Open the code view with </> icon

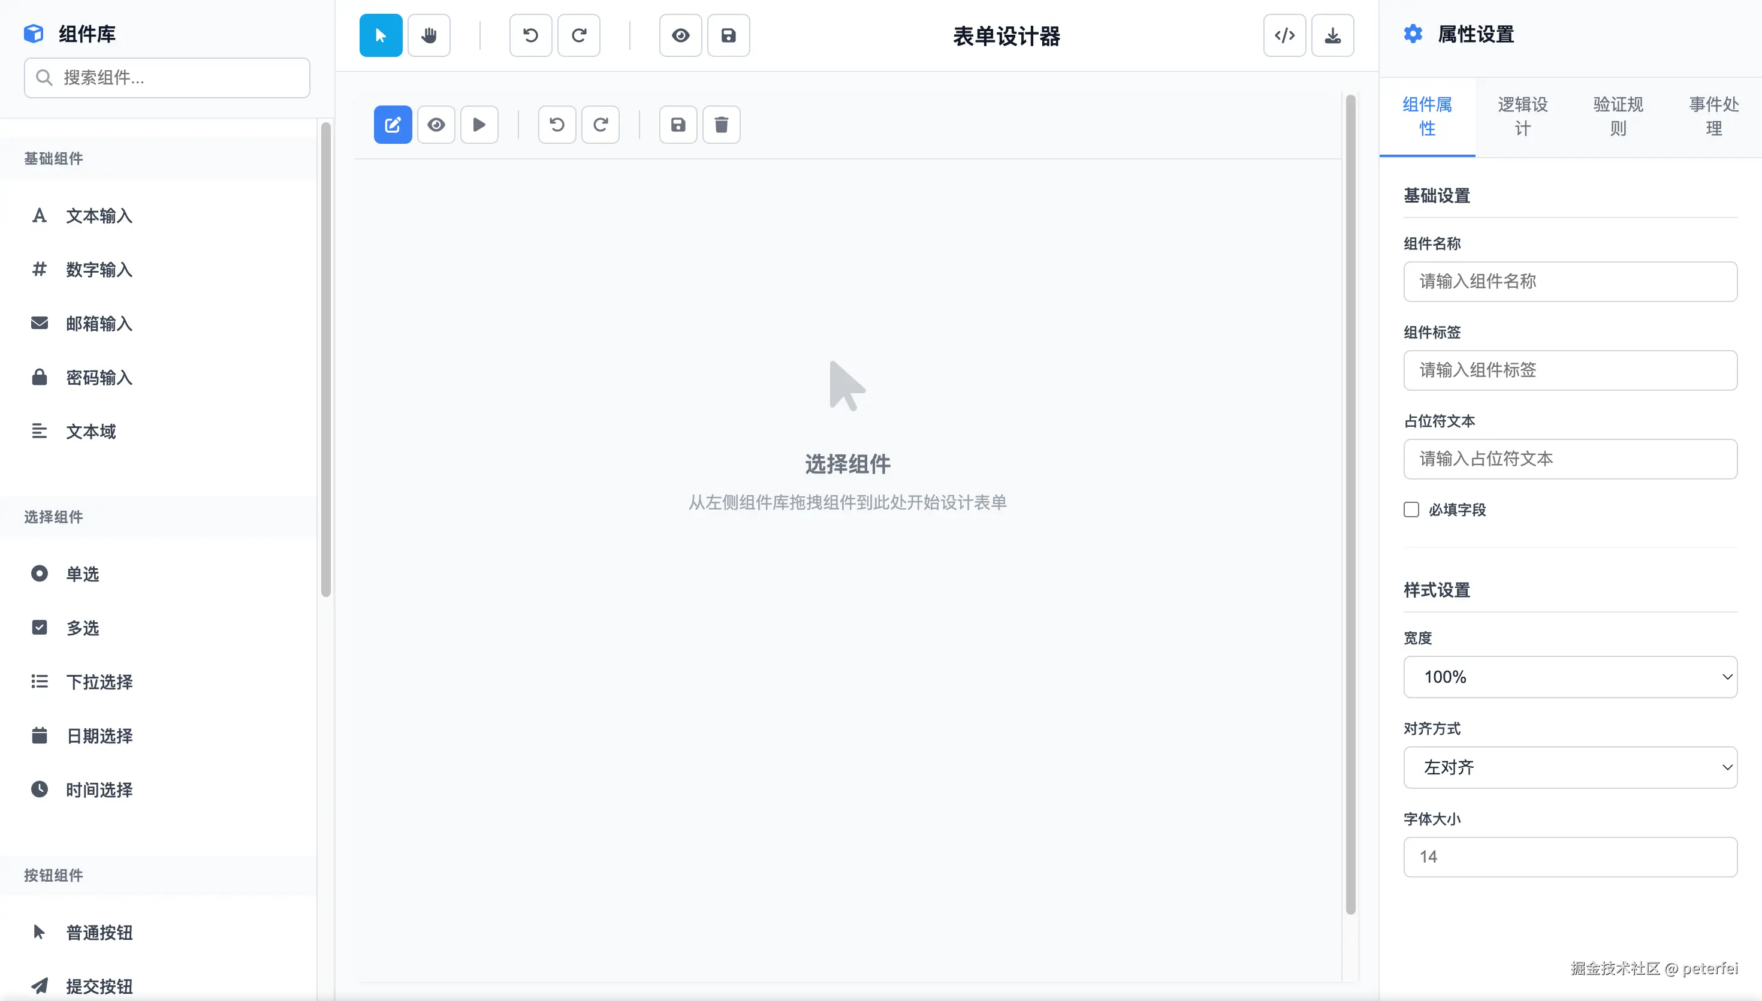pos(1284,35)
